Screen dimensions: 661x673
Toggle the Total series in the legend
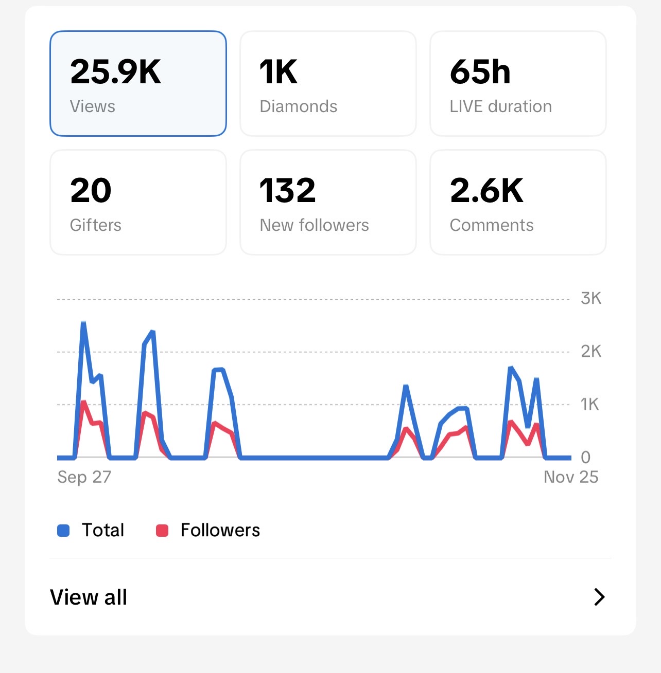[102, 530]
